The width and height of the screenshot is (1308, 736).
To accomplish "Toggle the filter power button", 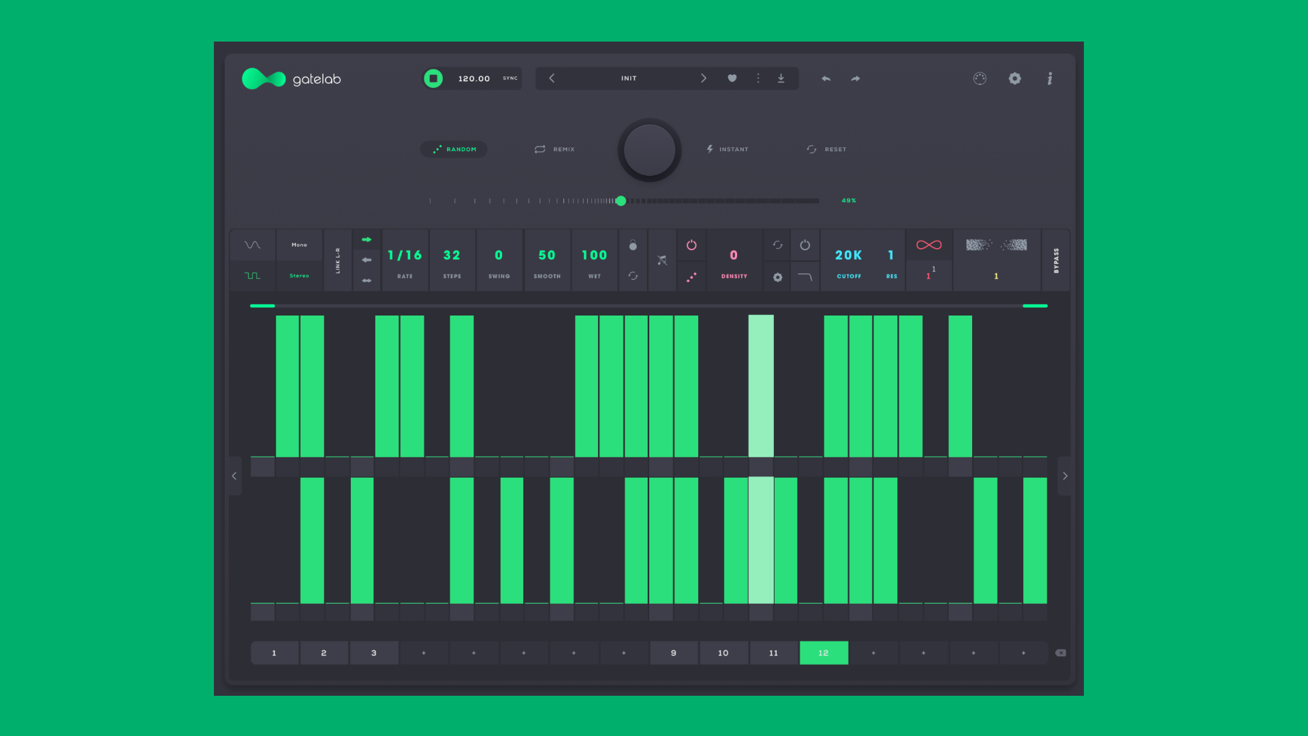I will 805,245.
